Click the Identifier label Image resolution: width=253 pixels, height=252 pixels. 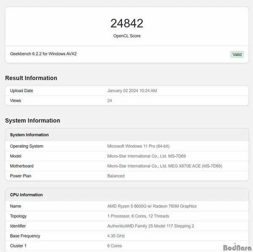18,226
